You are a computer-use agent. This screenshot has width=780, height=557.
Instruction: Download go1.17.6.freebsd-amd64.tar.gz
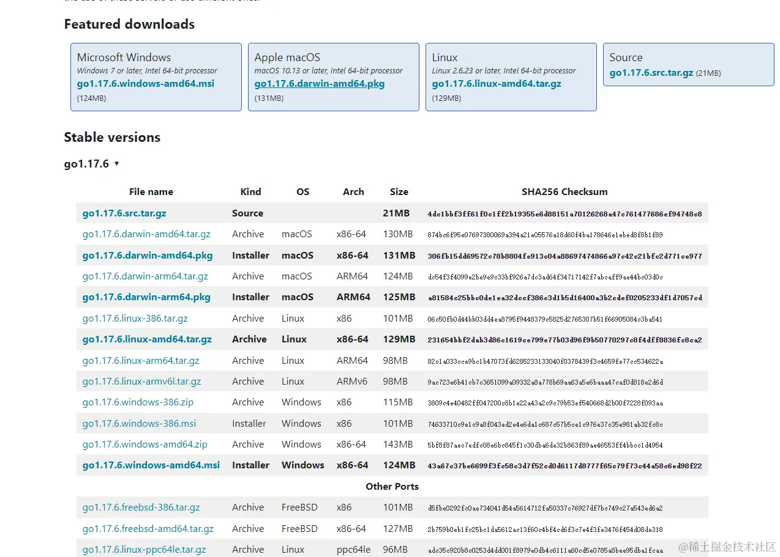point(148,529)
